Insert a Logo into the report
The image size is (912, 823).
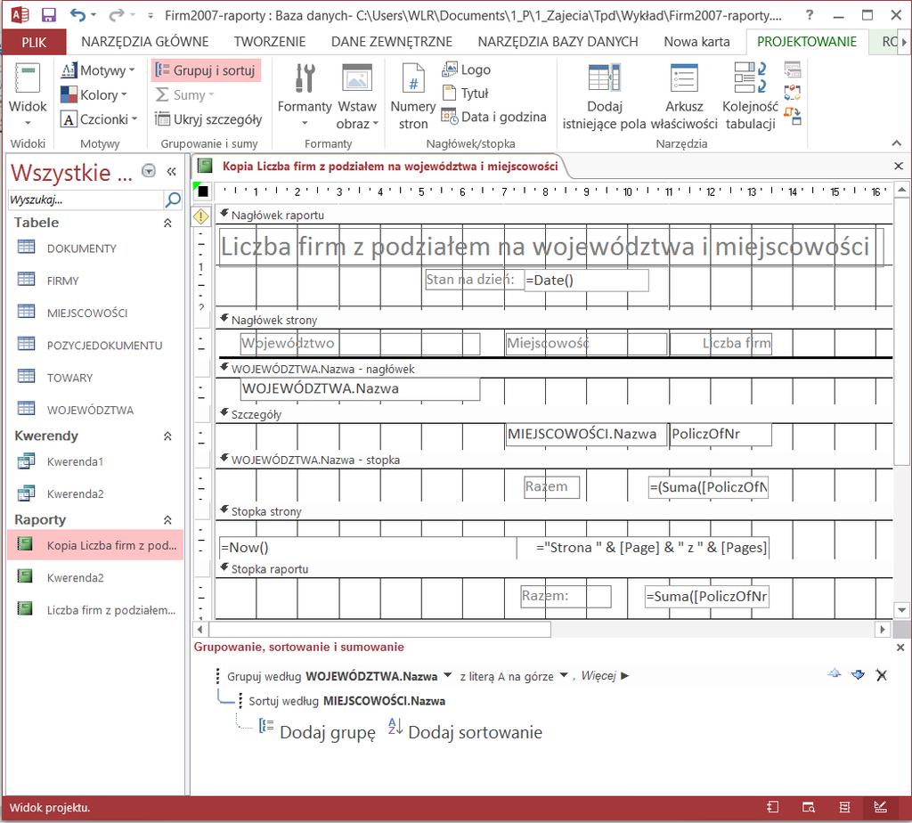coord(466,69)
